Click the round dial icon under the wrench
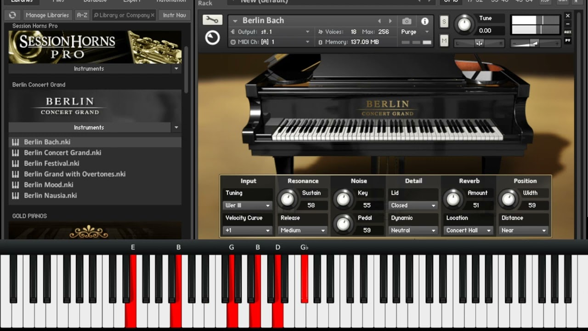 [212, 37]
